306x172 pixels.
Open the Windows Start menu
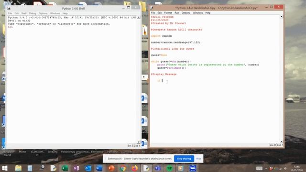click(x=4, y=168)
